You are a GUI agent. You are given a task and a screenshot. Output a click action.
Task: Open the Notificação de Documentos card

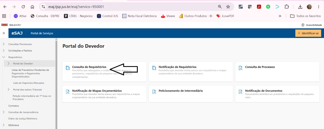[x=277, y=94]
